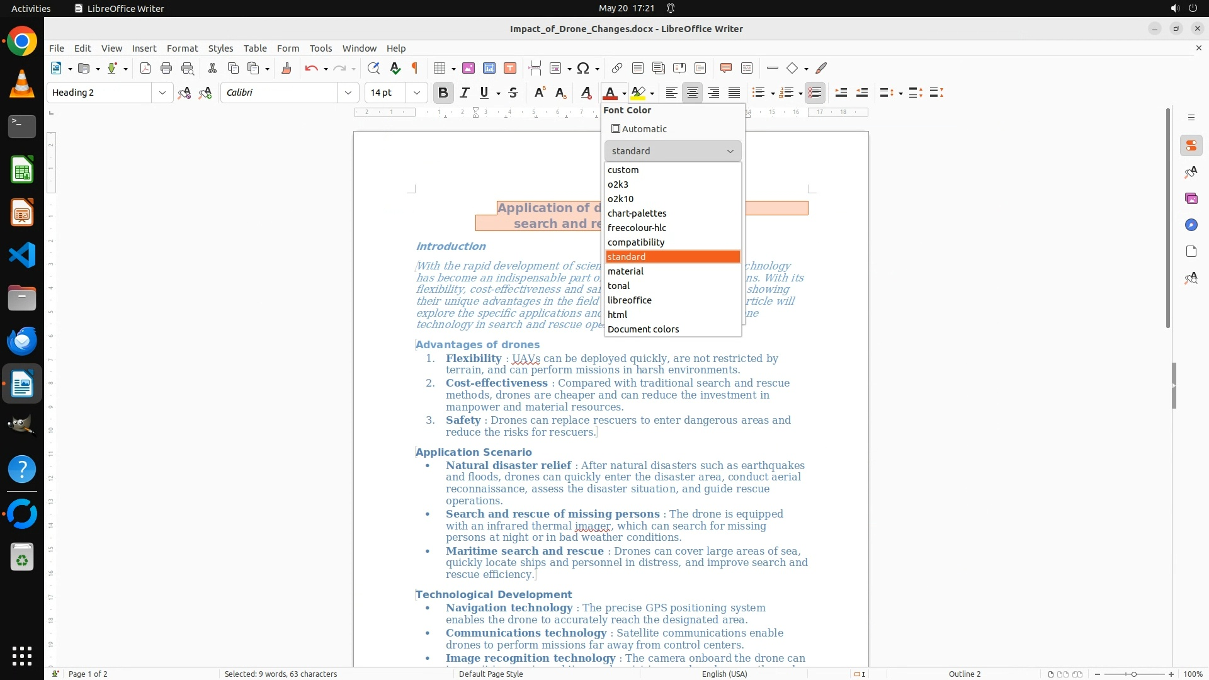Open the sidebar Gallery panel icon
Screen dimensions: 1209x680
click(x=1191, y=198)
